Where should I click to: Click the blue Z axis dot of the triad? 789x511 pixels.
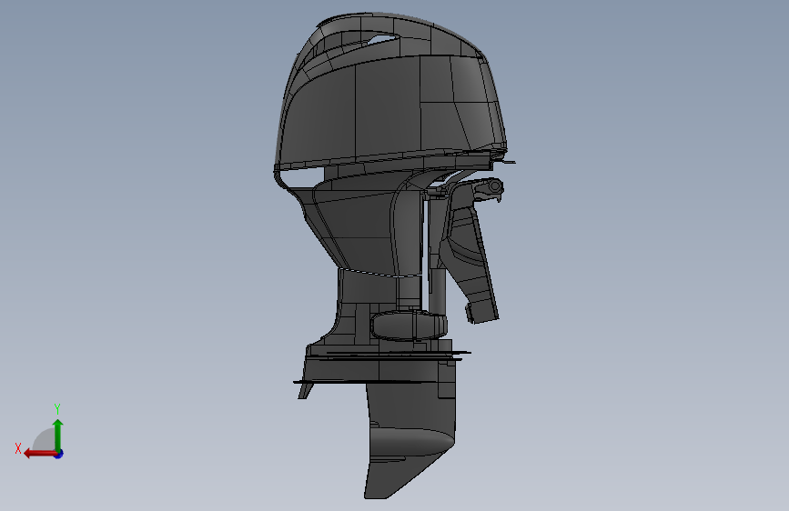click(59, 454)
